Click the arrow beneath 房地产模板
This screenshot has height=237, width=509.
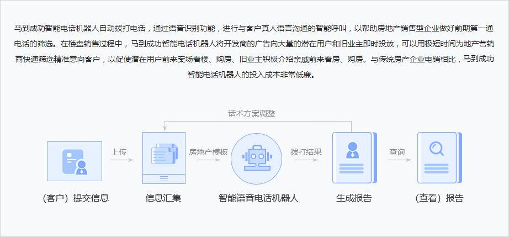point(209,160)
